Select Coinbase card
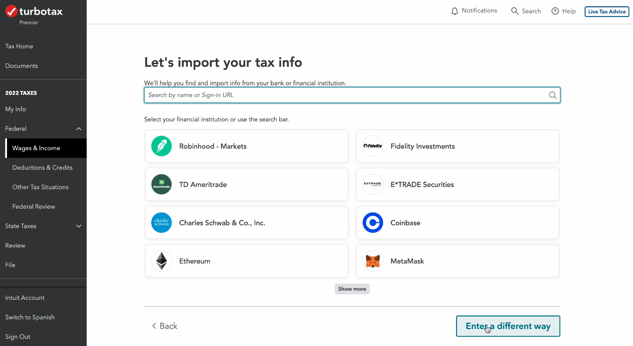This screenshot has width=633, height=346. 458,223
